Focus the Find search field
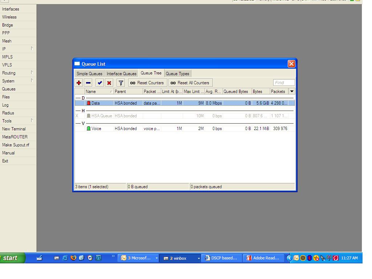The image size is (372, 279). pyautogui.click(x=284, y=82)
